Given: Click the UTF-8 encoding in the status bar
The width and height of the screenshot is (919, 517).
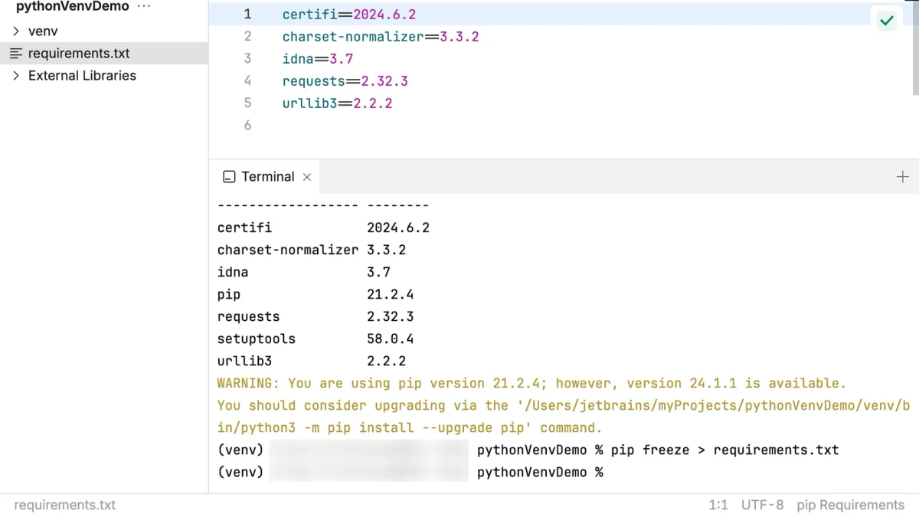Looking at the screenshot, I should 763,506.
